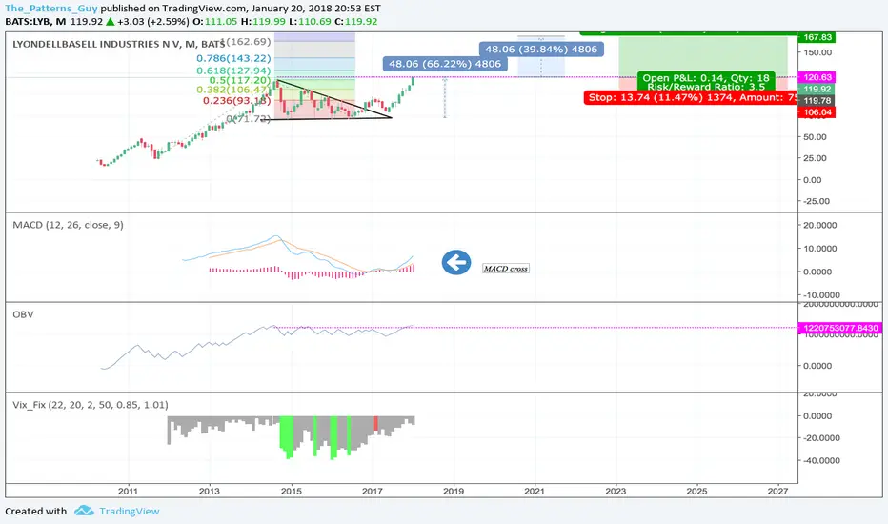Select the 48.06 (39.84%) 4806 measurement label
888x524 pixels.
(x=541, y=49)
